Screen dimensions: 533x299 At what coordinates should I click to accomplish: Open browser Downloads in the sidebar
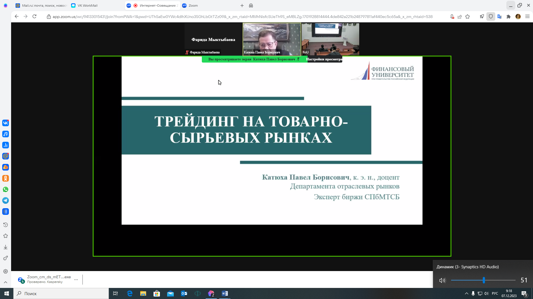[6, 247]
